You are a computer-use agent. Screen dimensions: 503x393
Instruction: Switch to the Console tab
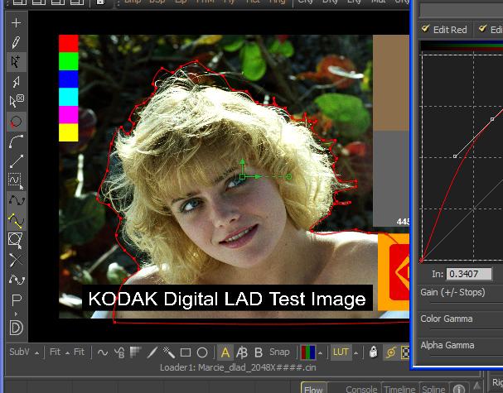coord(361,389)
